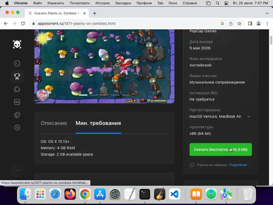Click the date and time in menu bar
This screenshot has width=273, height=205.
[251, 3]
